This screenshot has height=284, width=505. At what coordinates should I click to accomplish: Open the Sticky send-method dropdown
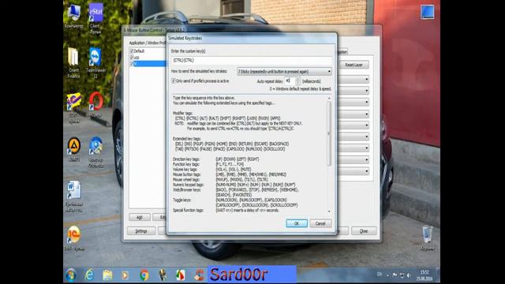coord(284,72)
